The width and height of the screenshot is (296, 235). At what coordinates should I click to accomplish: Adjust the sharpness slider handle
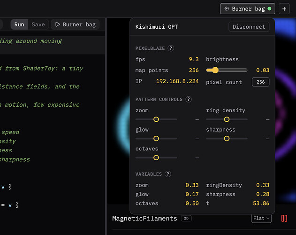coord(227,139)
